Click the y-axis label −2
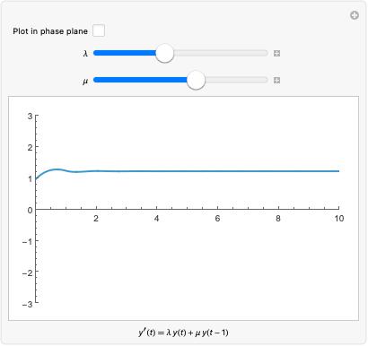Screen dimensions: 368x346 click(27, 272)
